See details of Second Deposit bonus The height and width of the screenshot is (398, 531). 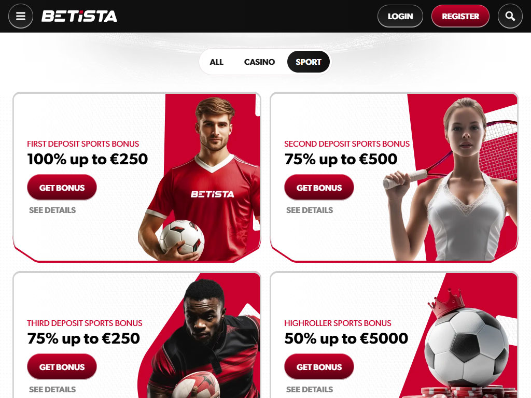[310, 210]
